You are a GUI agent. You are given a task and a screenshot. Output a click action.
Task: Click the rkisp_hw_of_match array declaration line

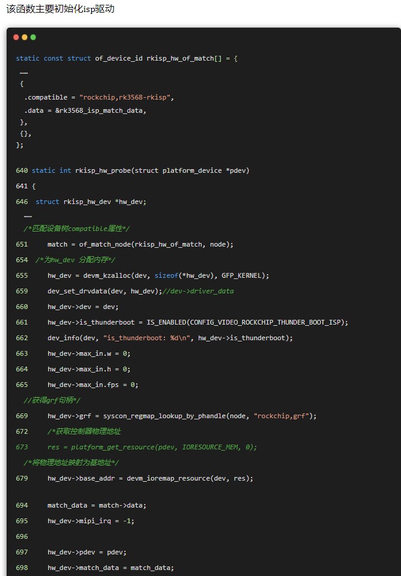coord(127,59)
